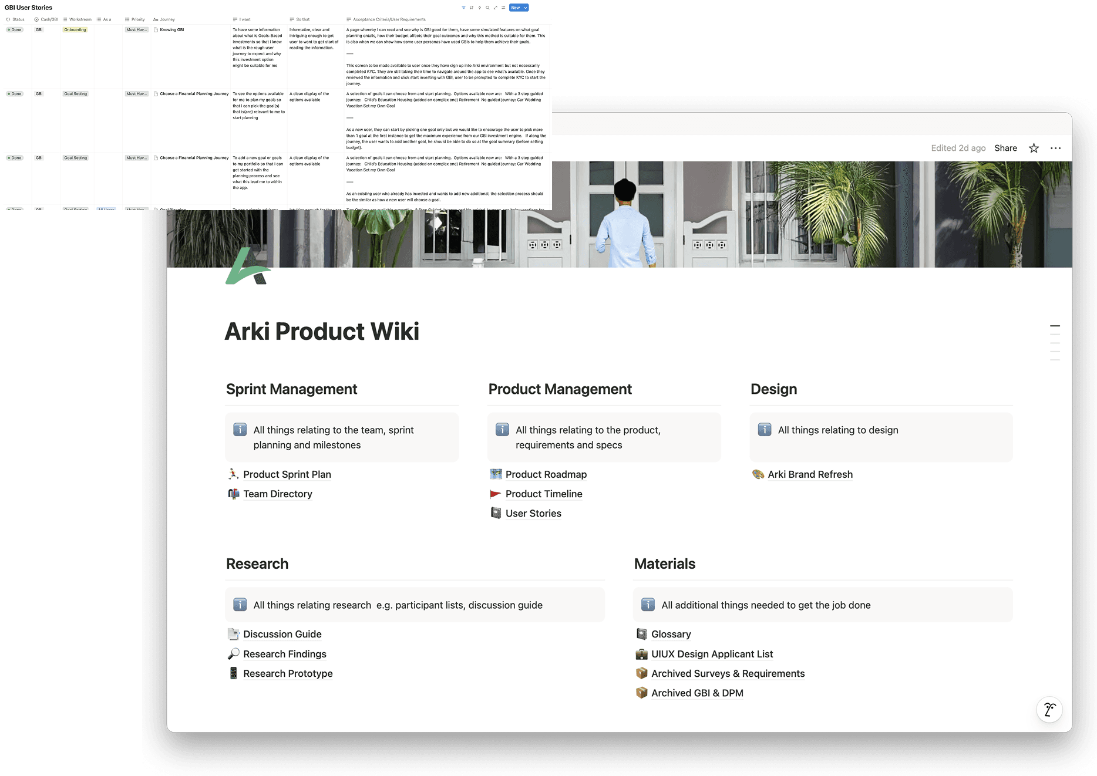Click the 'As a' column header
Viewport: 1097px width, 776px height.
coord(104,19)
